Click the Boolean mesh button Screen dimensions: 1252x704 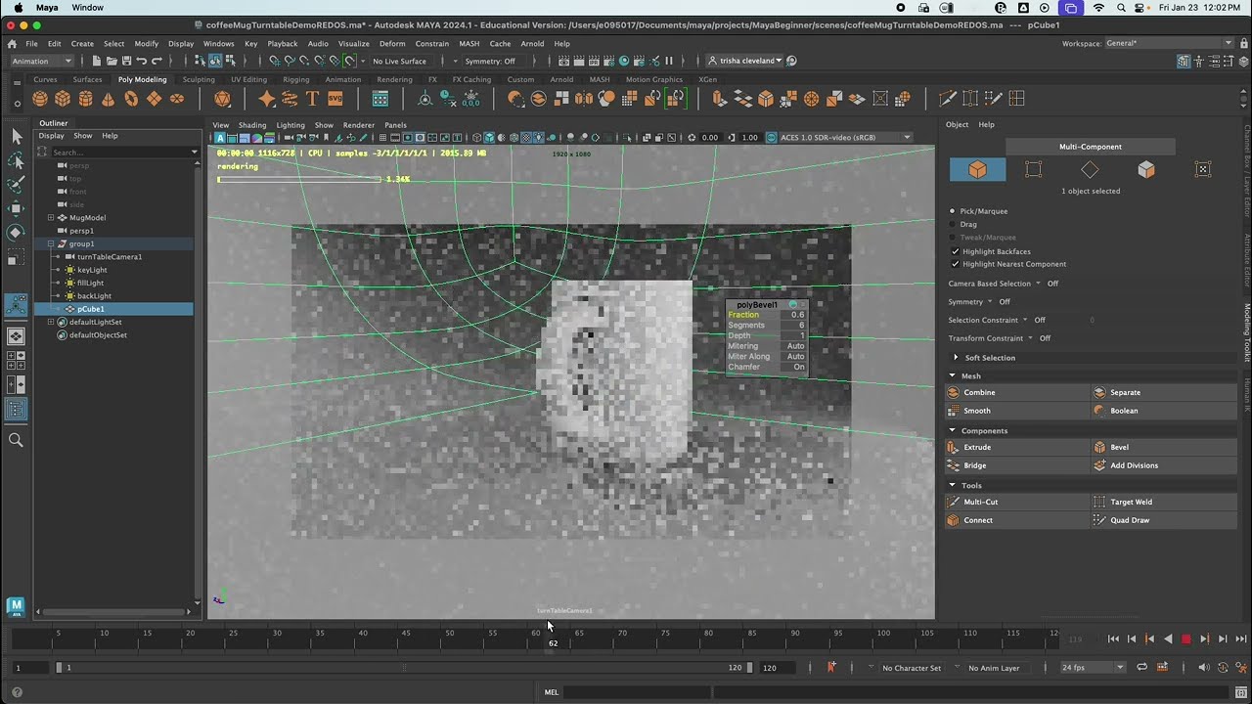click(1164, 411)
